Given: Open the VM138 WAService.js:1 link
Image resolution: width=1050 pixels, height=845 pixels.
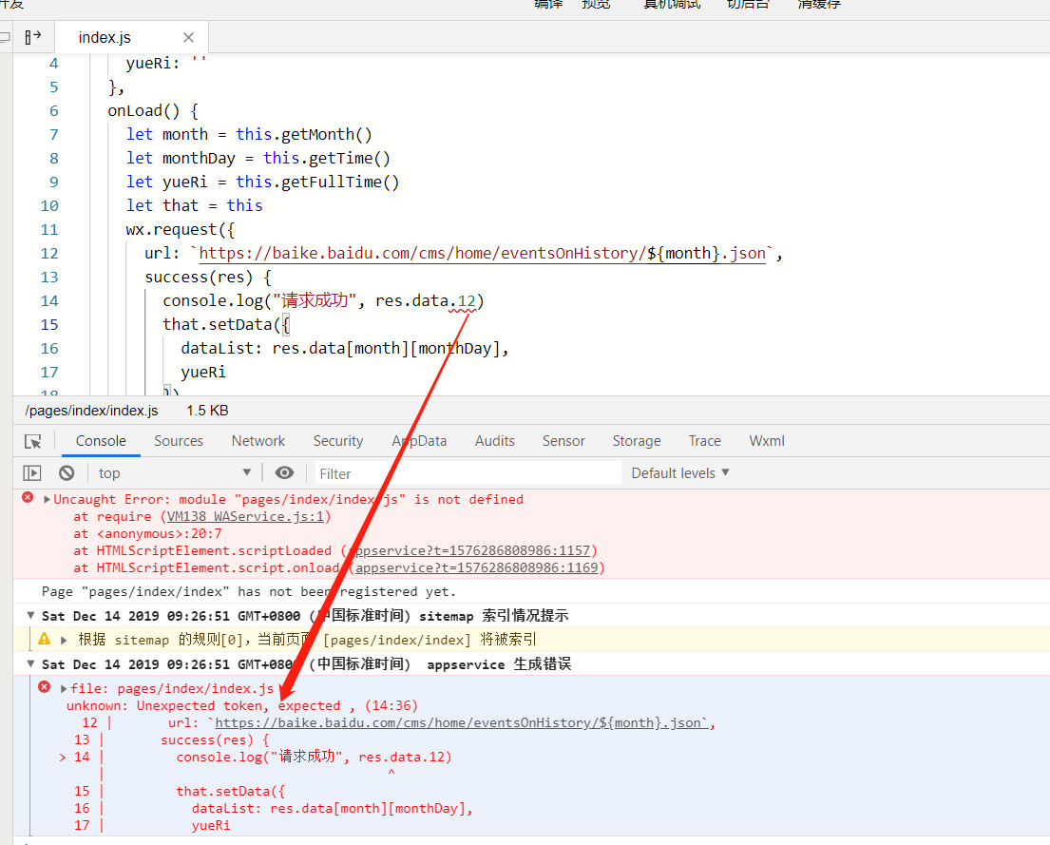Looking at the screenshot, I should point(246,517).
